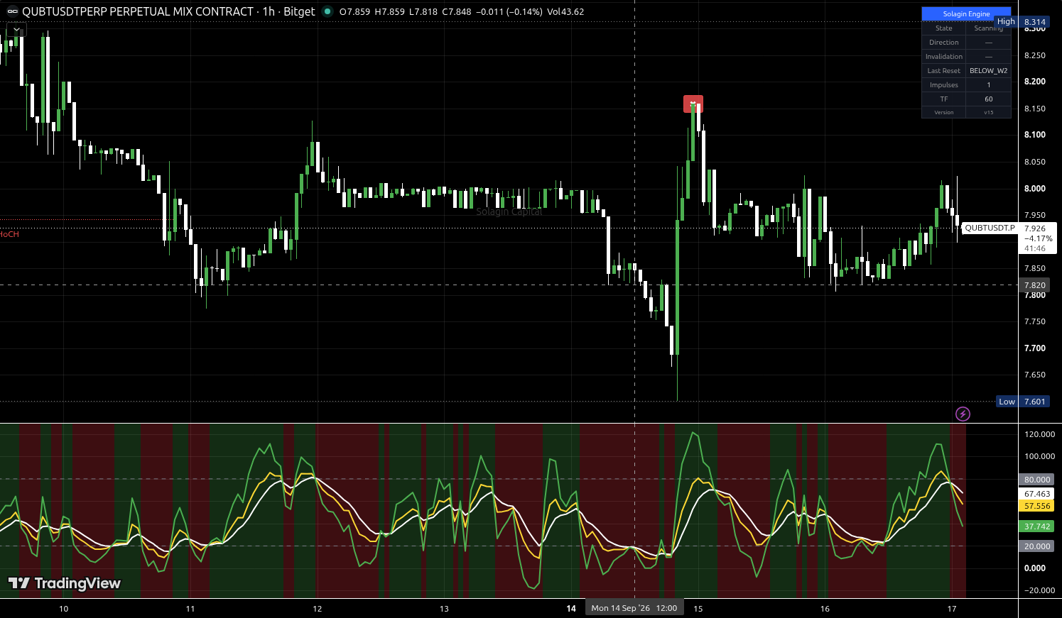
Task: Click the O7.859 open value in the legend
Action: (354, 12)
